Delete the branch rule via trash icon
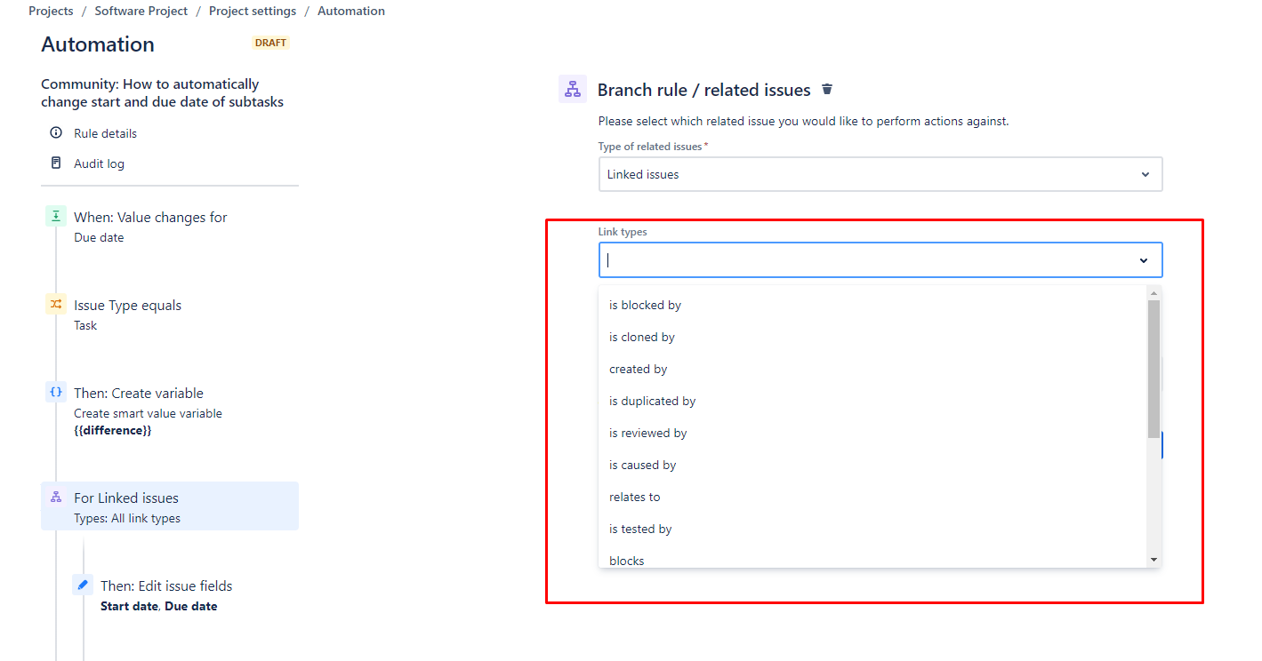This screenshot has width=1262, height=661. point(826,89)
